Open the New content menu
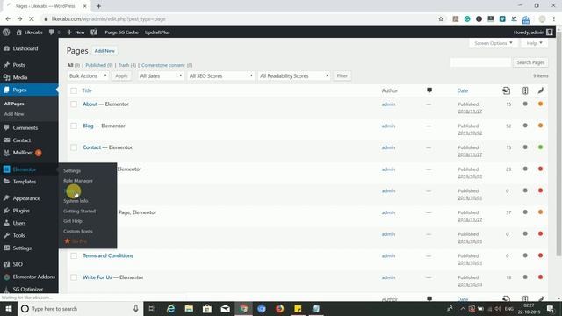This screenshot has width=562, height=316. click(x=76, y=32)
